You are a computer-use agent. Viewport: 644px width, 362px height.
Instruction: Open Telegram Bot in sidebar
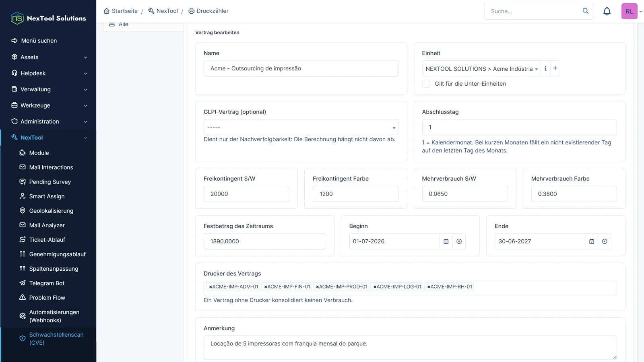click(47, 283)
